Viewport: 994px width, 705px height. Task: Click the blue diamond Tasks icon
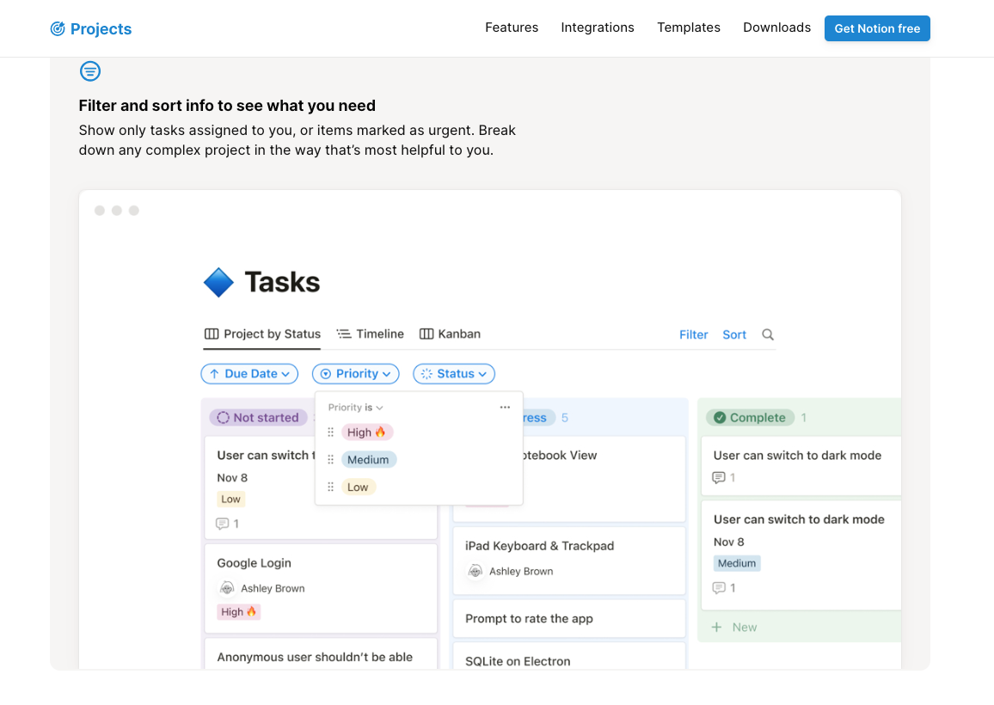pyautogui.click(x=218, y=282)
